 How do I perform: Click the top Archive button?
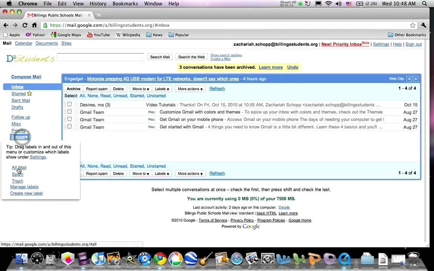(x=73, y=89)
